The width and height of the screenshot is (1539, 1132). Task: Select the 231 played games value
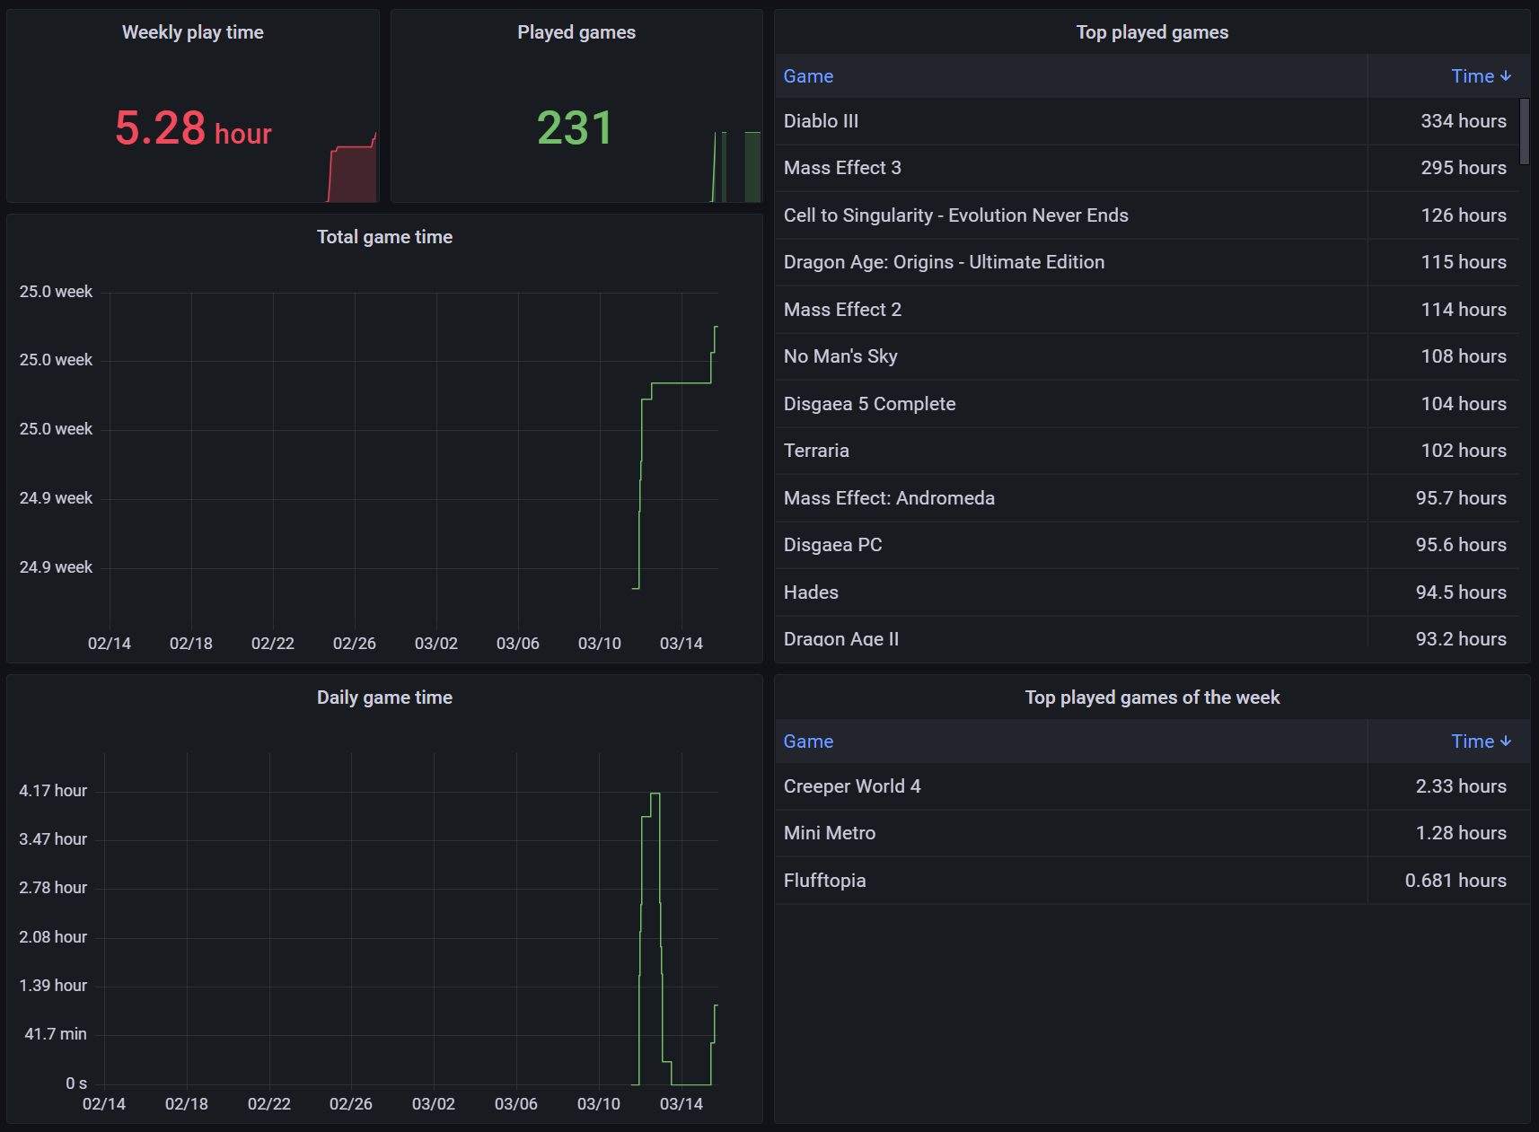[x=575, y=127]
